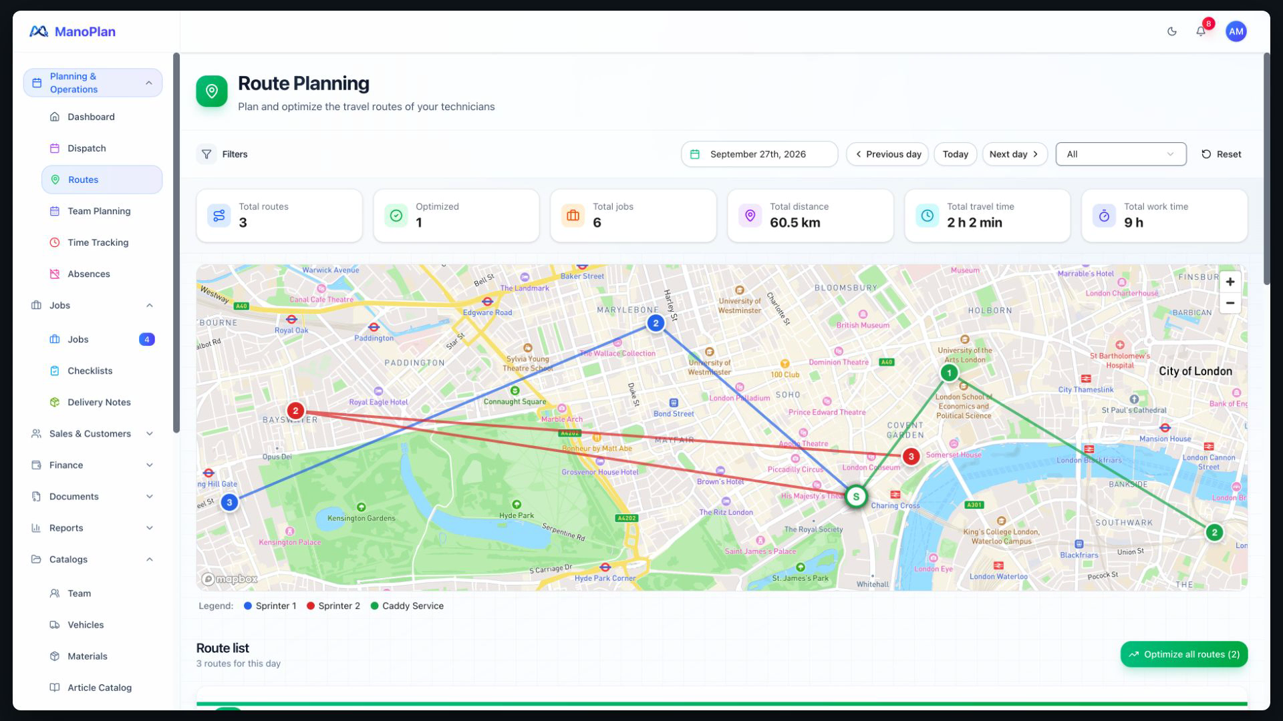
Task: Open Time Tracking
Action: (x=102, y=242)
